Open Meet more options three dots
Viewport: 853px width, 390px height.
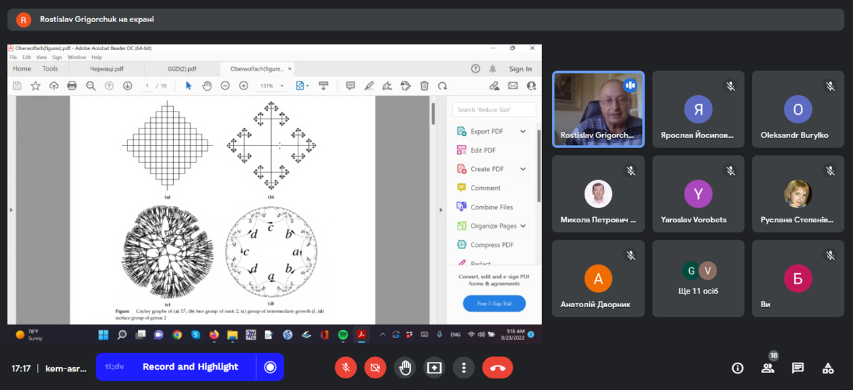pyautogui.click(x=464, y=368)
